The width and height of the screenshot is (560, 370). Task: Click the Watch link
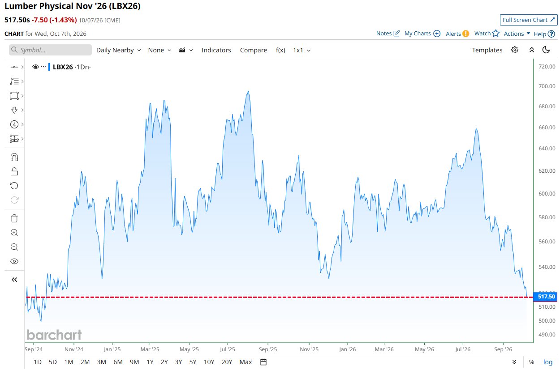[x=482, y=34]
